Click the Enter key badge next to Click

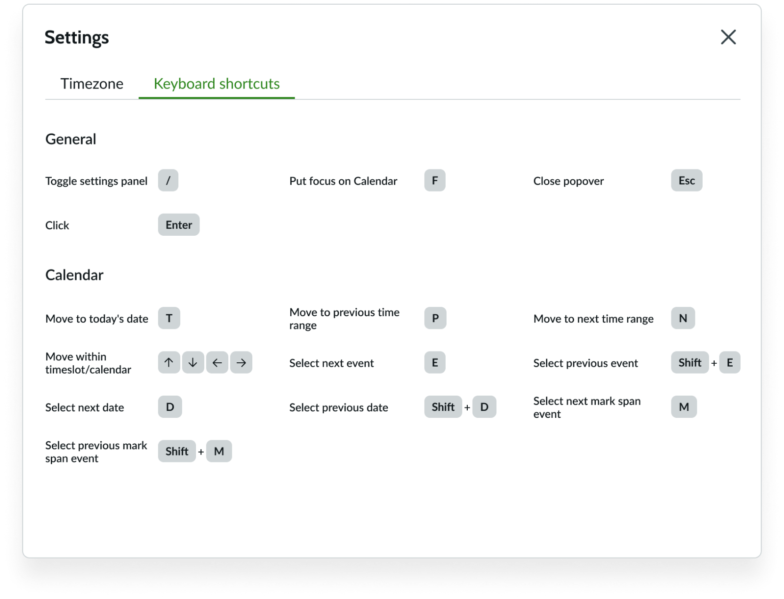click(x=178, y=224)
